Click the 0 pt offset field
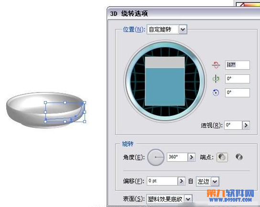This screenshot has height=207, width=260. [x=162, y=181]
